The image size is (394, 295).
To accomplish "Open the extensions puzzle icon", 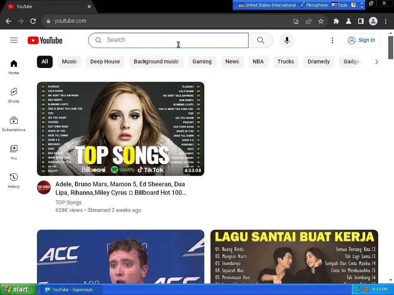I will coord(336,22).
